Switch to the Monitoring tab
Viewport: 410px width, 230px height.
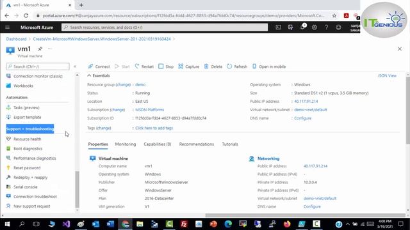coord(126,144)
